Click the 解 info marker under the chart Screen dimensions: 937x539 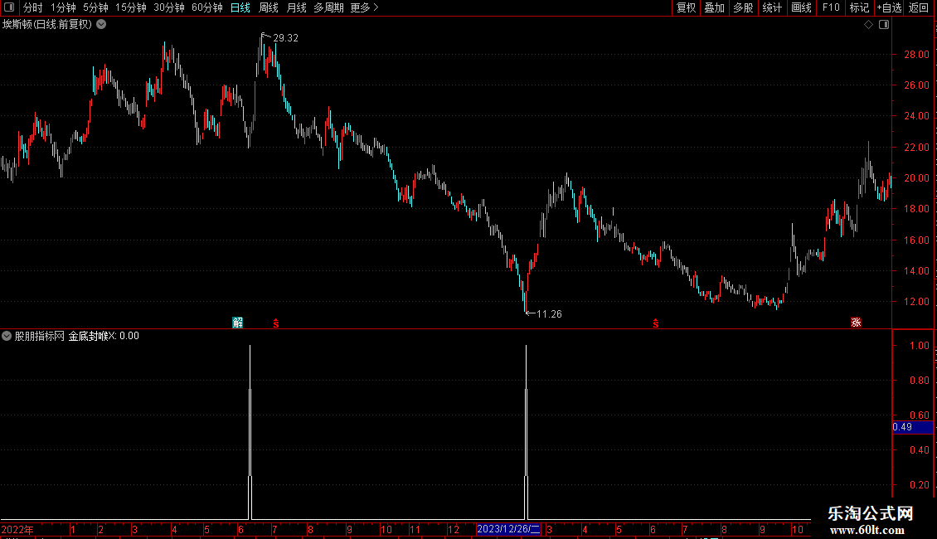[238, 323]
